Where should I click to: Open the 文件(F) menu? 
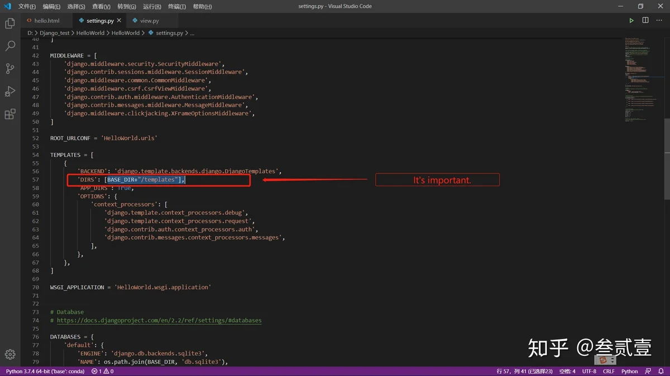[x=27, y=7]
